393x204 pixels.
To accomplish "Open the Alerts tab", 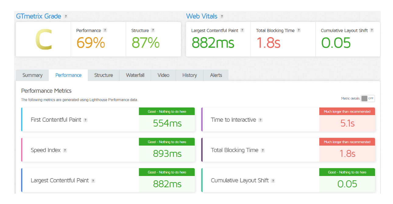I will point(216,75).
